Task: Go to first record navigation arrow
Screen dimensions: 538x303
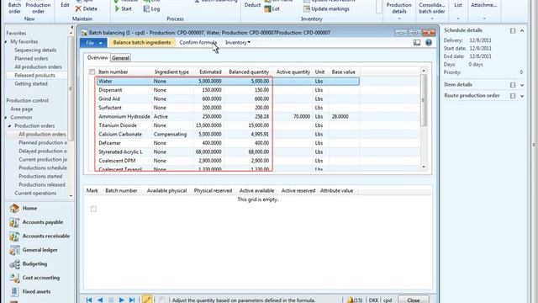Action: [x=89, y=300]
